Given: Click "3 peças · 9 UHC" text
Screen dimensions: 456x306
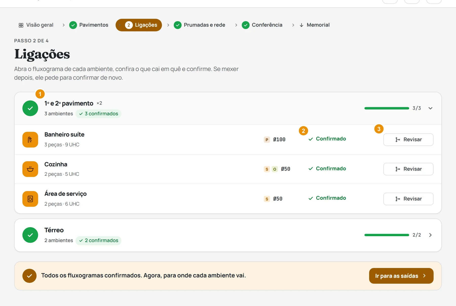Looking at the screenshot, I should click(62, 145).
